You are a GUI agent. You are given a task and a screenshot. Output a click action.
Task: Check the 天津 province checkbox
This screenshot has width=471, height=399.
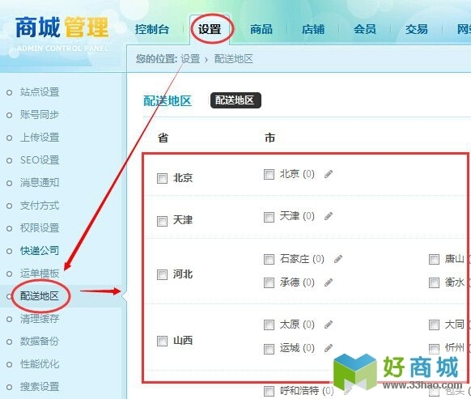[162, 221]
